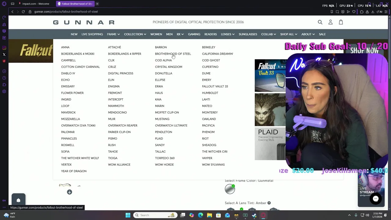Click the address bar URL field
The width and height of the screenshot is (391, 220).
point(66,12)
